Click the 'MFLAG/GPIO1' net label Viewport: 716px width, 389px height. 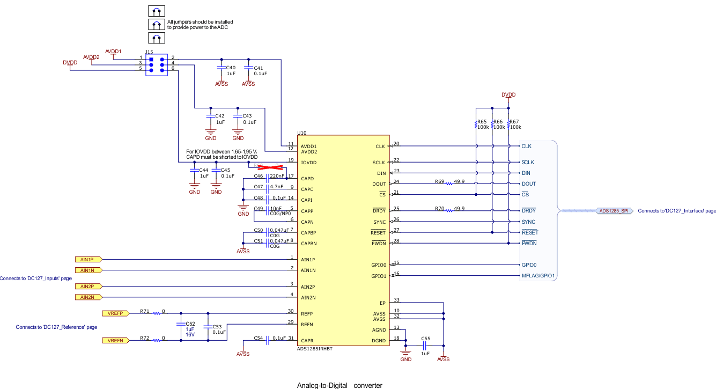coord(538,276)
